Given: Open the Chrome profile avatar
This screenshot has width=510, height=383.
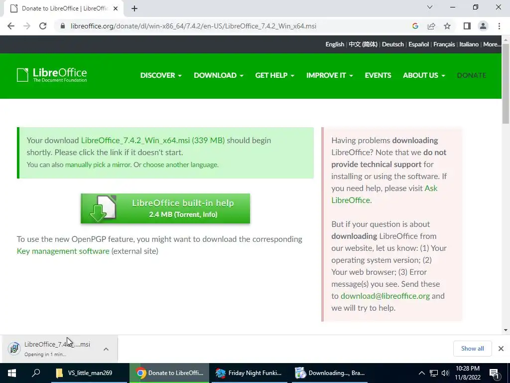Looking at the screenshot, I should (483, 26).
